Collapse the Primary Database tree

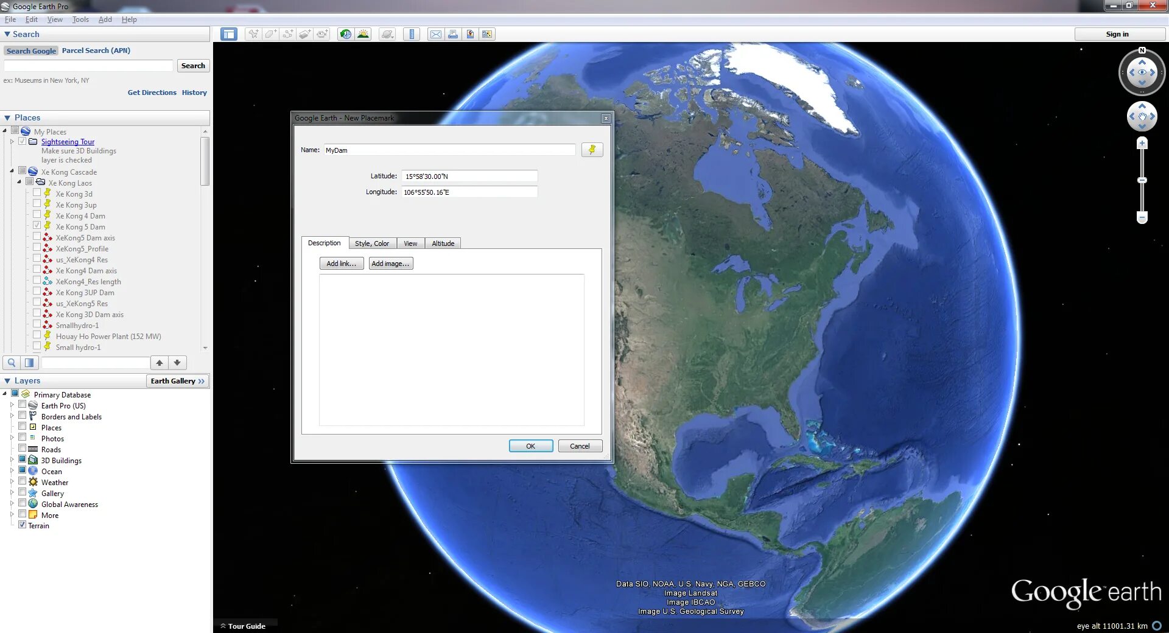pyautogui.click(x=5, y=394)
